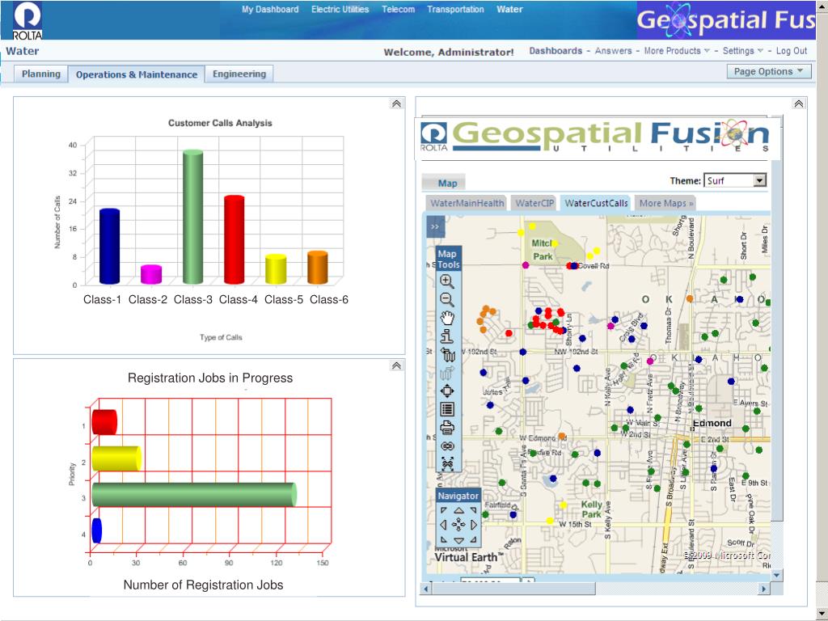Click map panel scroll right arrow

coord(763,589)
